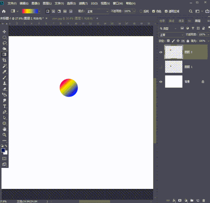Viewport: 210px width, 203px height.
Task: Select the Move tool
Action: (5, 31)
